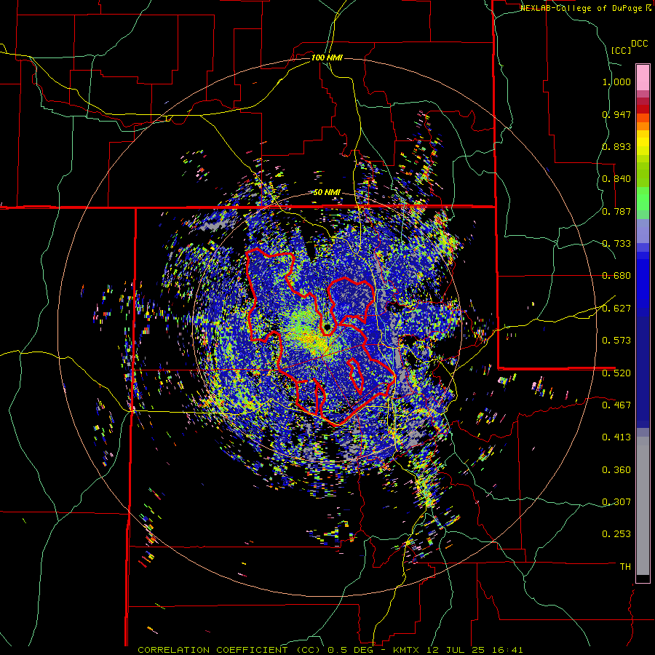Pick the yellow segment of the color bar
The height and width of the screenshot is (655, 655).
point(643,143)
